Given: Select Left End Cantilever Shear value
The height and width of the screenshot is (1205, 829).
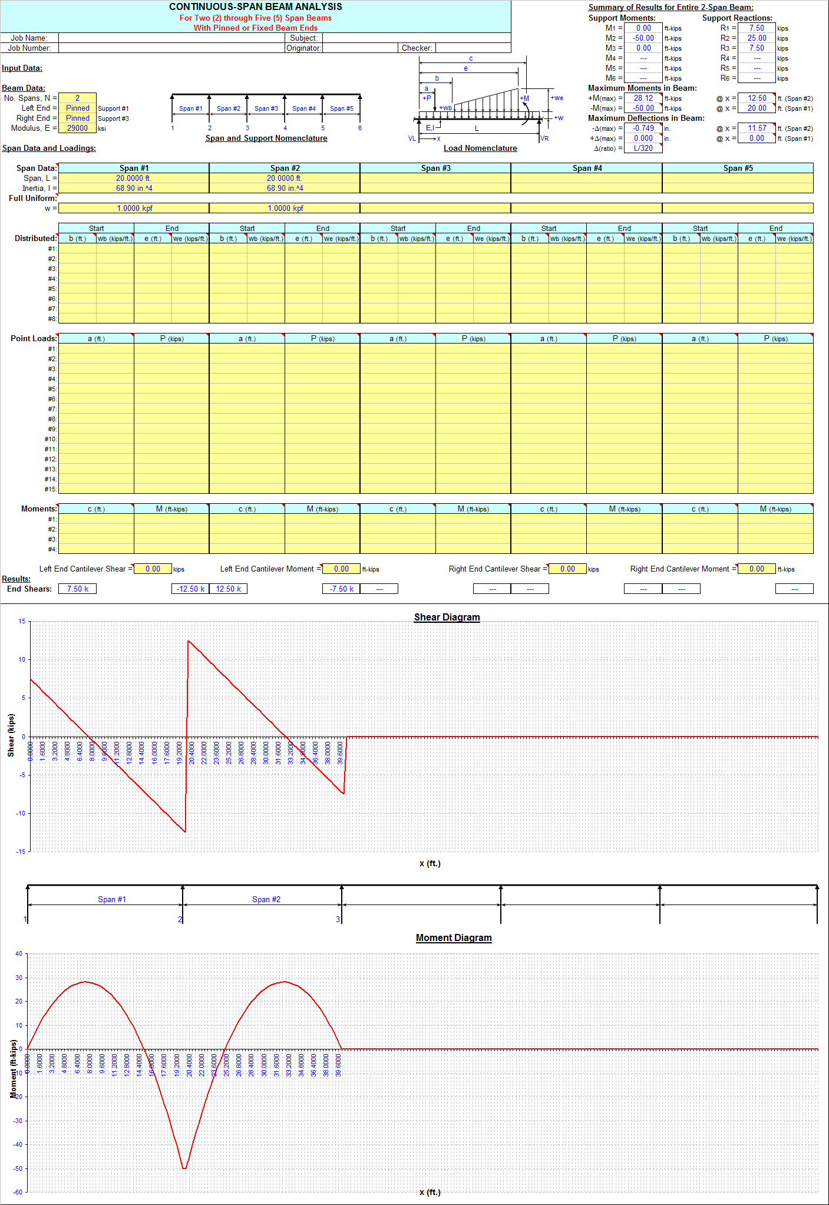Looking at the screenshot, I should tap(153, 569).
